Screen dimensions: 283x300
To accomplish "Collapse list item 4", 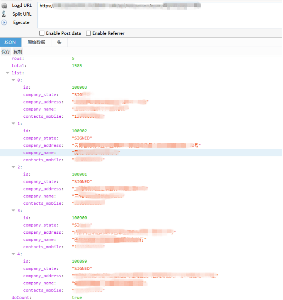I will tap(13, 254).
